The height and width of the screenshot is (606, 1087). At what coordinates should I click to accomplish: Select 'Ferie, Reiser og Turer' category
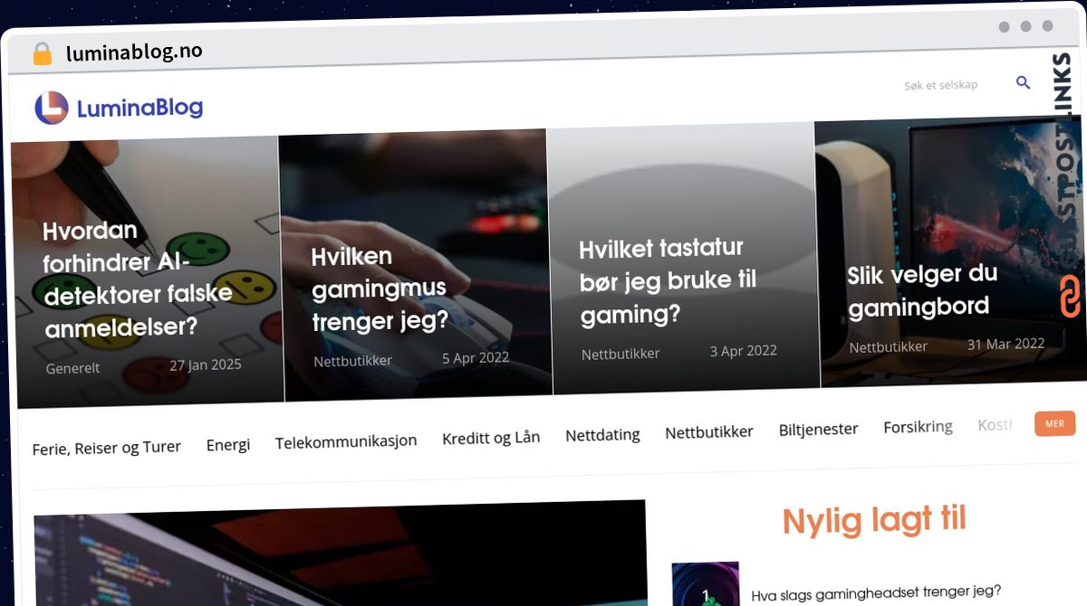(106, 447)
